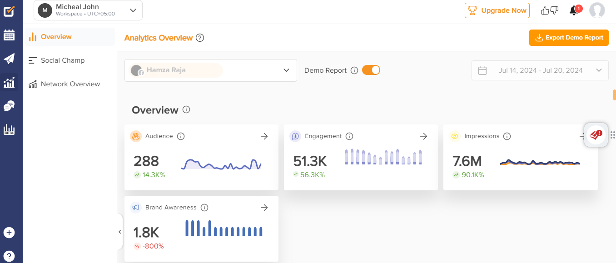Click the calendar icon in the date range picker
This screenshot has width=616, height=263.
(x=482, y=70)
